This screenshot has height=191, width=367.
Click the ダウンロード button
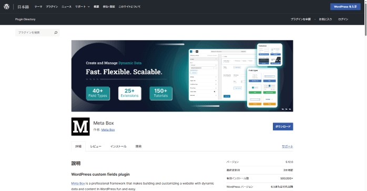[x=283, y=127]
